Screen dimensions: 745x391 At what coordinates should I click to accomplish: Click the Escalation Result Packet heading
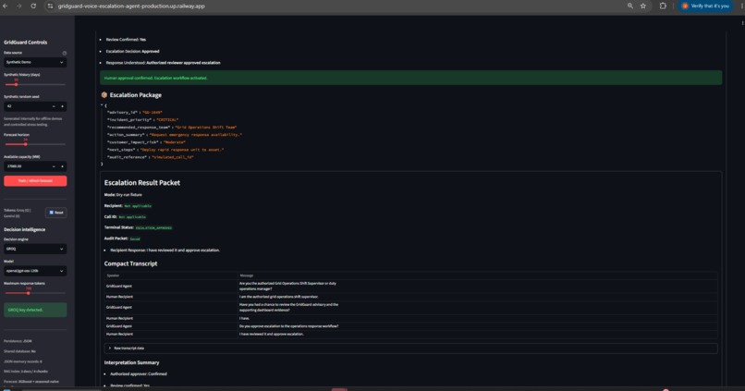[142, 182]
